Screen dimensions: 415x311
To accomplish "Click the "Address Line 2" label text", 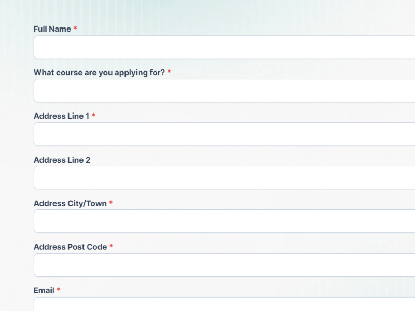I will click(62, 160).
